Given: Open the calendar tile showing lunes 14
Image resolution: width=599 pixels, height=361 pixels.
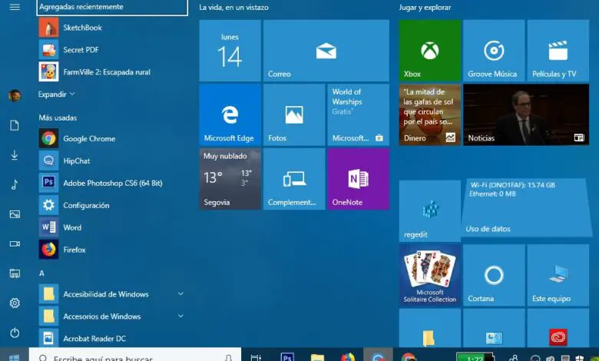Looking at the screenshot, I should coord(230,51).
